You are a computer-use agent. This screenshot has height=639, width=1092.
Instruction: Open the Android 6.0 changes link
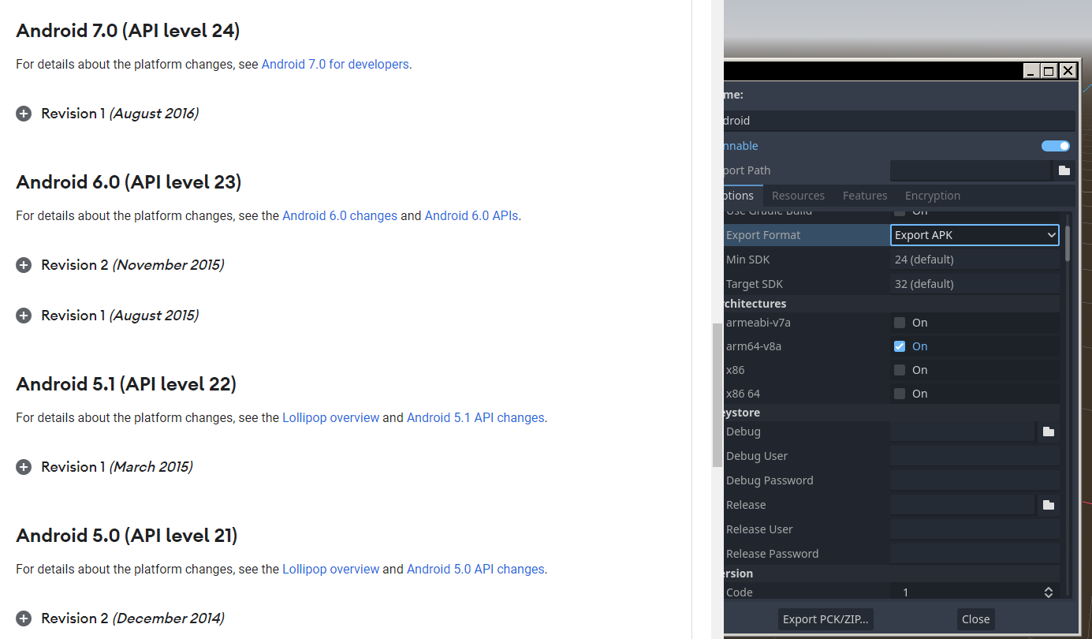340,216
